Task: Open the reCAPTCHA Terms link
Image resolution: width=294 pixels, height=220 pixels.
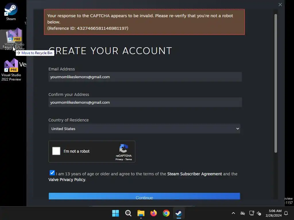Action: [128, 159]
